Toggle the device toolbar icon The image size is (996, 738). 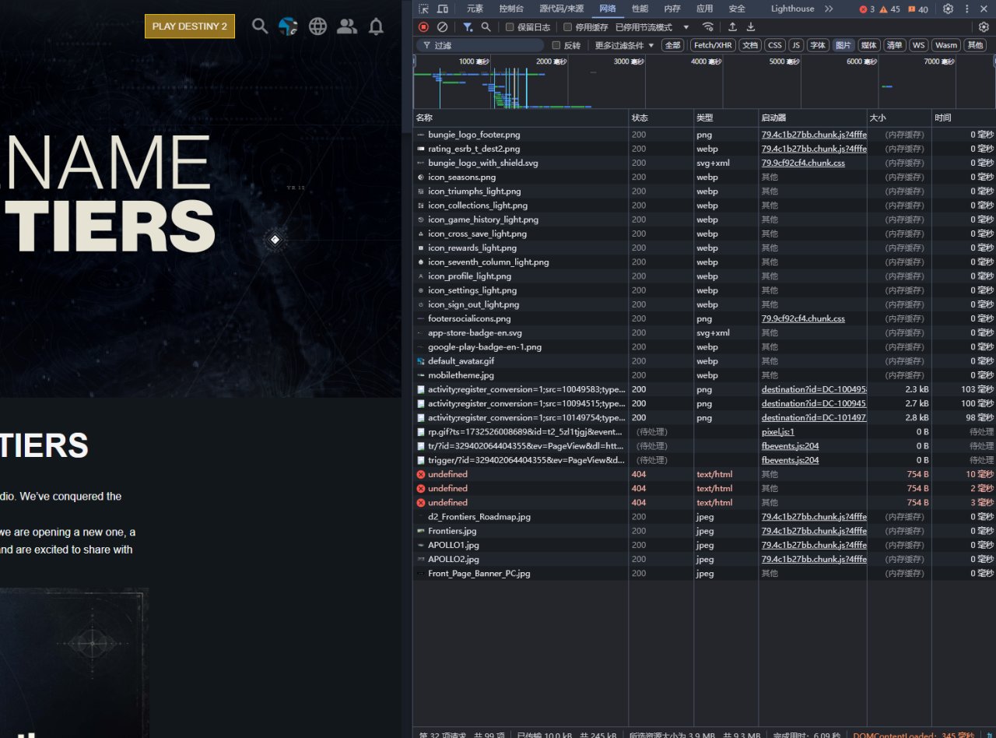443,9
